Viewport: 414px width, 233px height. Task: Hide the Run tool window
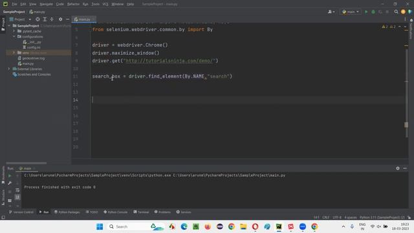pyautogui.click(x=405, y=168)
